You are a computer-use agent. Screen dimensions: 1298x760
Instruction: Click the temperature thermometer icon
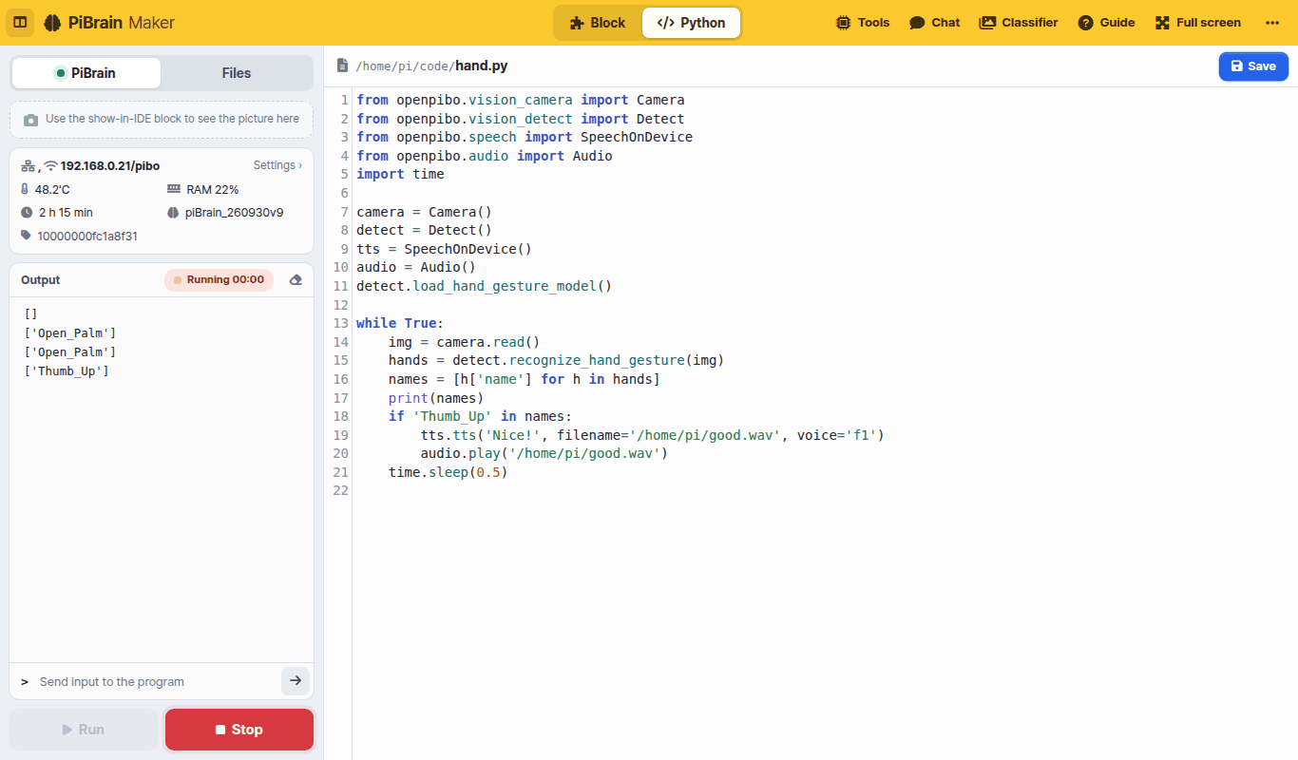[x=26, y=189]
